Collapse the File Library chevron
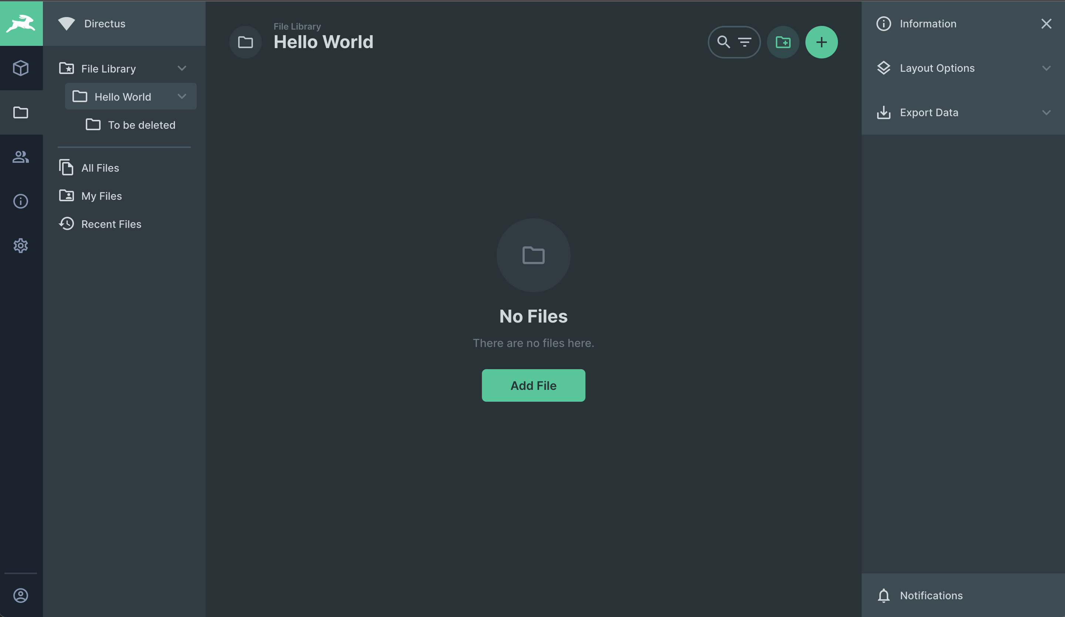The image size is (1065, 617). (182, 68)
